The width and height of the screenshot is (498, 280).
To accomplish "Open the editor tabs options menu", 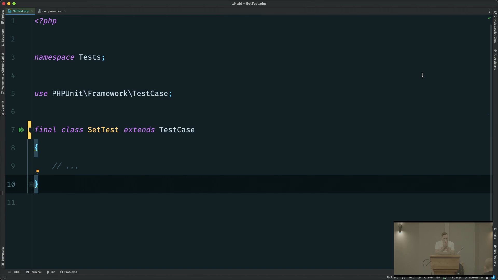I will tap(489, 11).
